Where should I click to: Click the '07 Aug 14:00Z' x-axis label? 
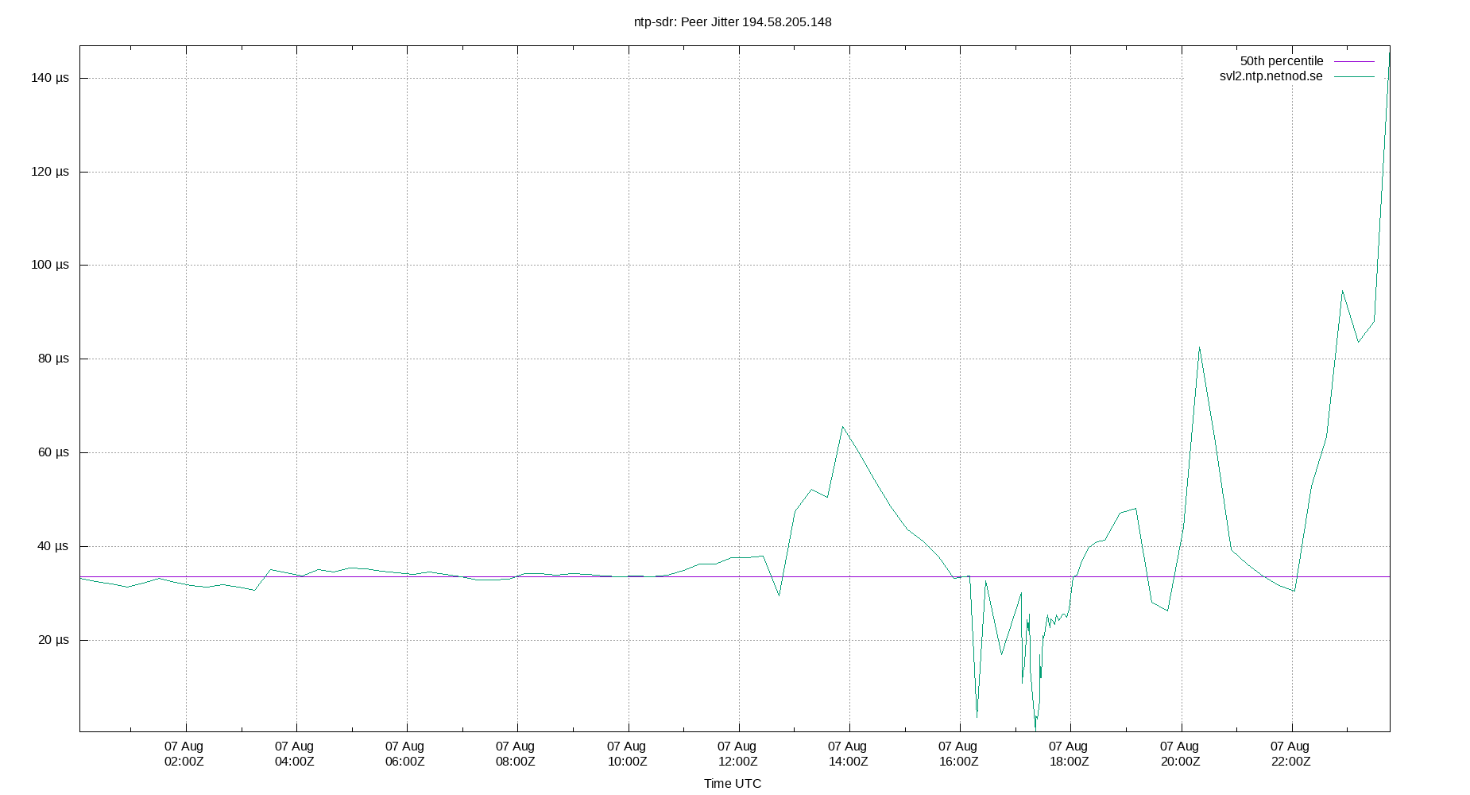point(848,754)
